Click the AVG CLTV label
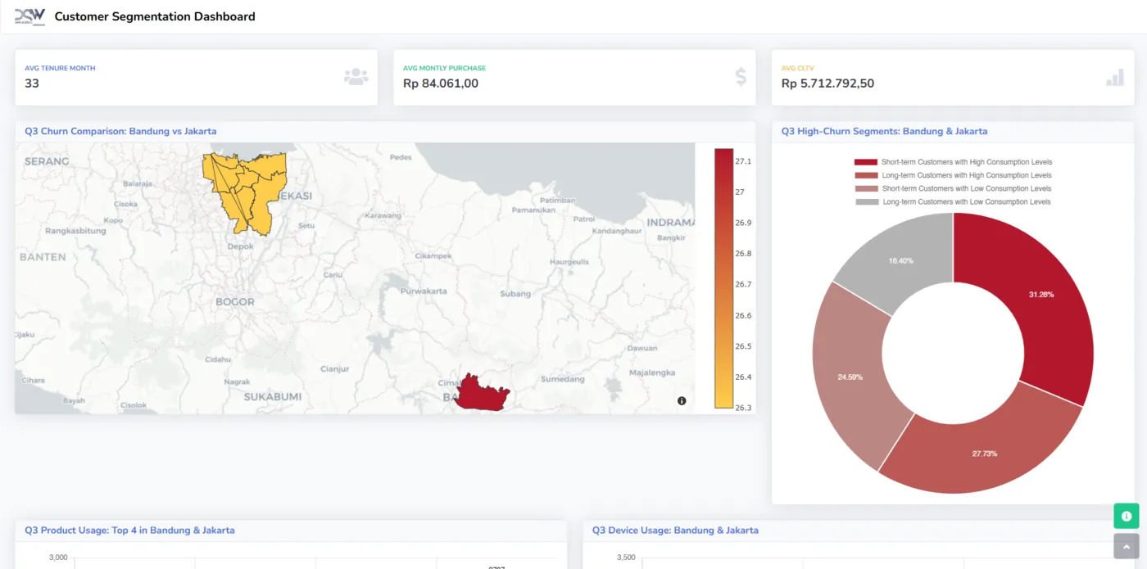 [798, 68]
